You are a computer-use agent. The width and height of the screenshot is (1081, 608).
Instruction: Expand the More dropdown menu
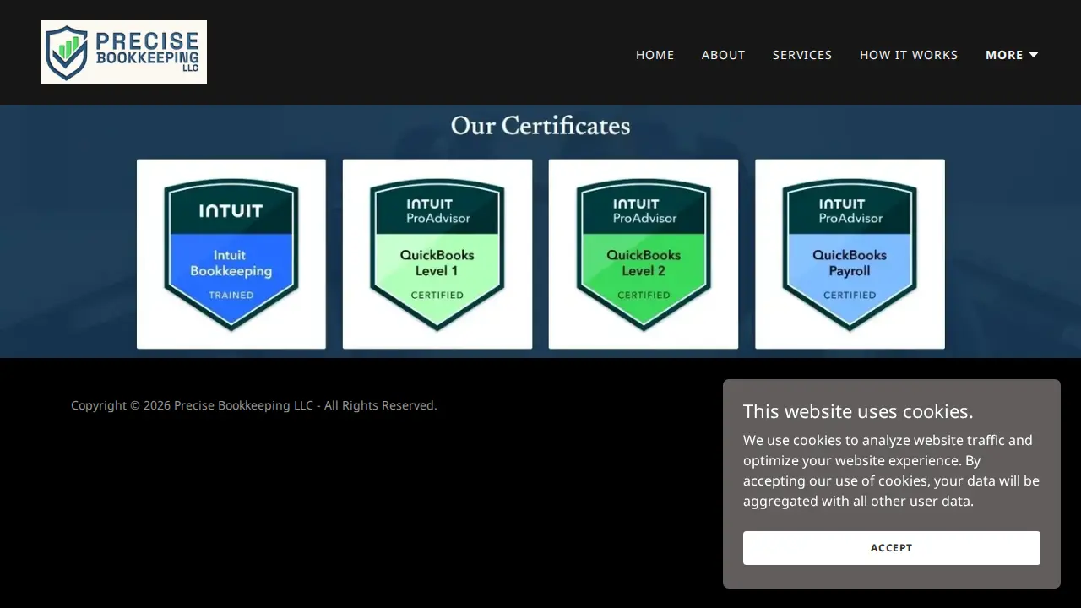(1012, 55)
